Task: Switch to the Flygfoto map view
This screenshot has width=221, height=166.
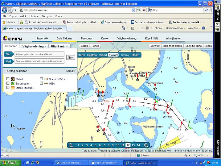Action: pyautogui.click(x=92, y=55)
